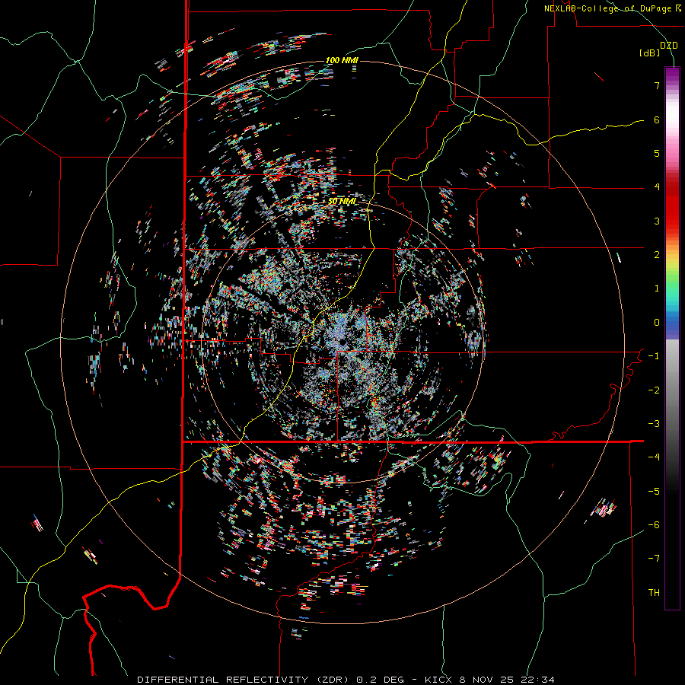
Task: Click the -5 value on the color scale
Action: pyautogui.click(x=654, y=492)
